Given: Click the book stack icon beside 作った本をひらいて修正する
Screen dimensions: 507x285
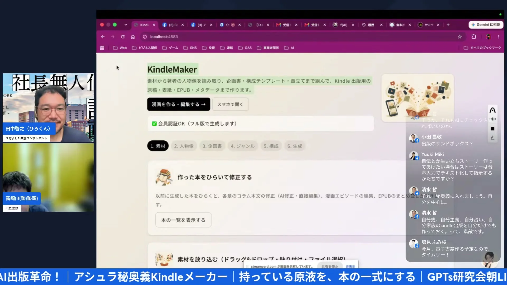Looking at the screenshot, I should click(164, 177).
